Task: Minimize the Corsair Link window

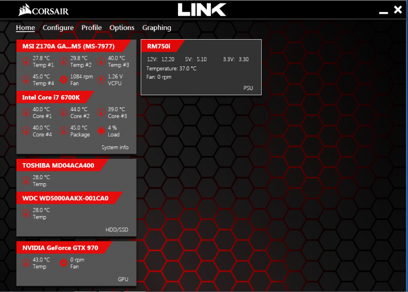Action: [383, 12]
